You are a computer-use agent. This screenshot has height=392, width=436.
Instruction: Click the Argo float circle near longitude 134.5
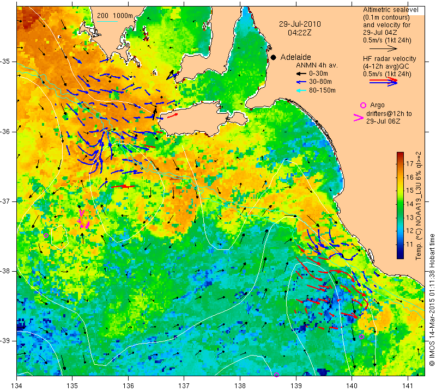46,236
